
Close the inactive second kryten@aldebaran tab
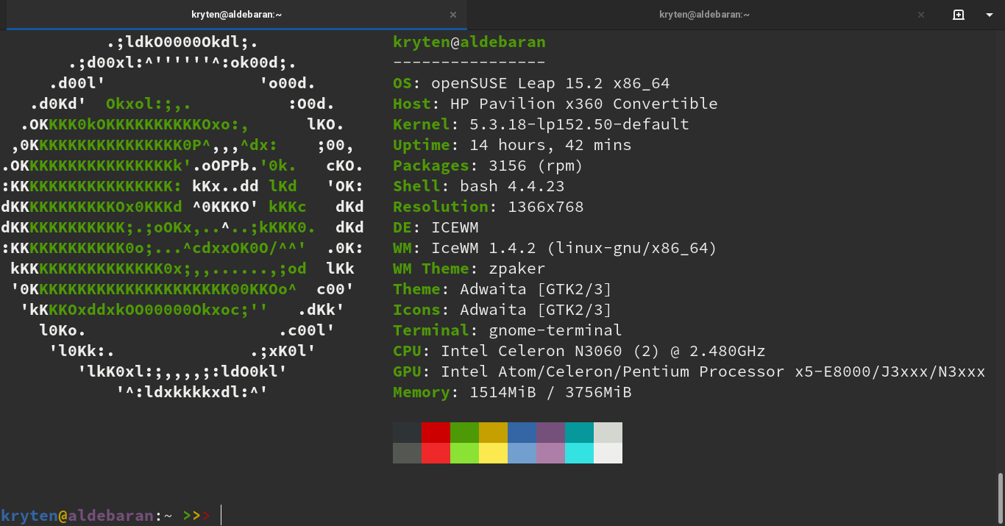920,15
